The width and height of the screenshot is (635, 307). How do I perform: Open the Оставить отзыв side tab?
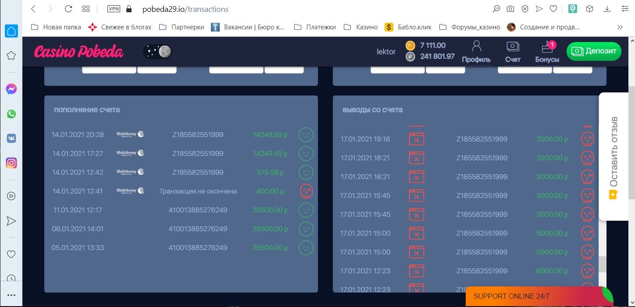click(x=614, y=157)
